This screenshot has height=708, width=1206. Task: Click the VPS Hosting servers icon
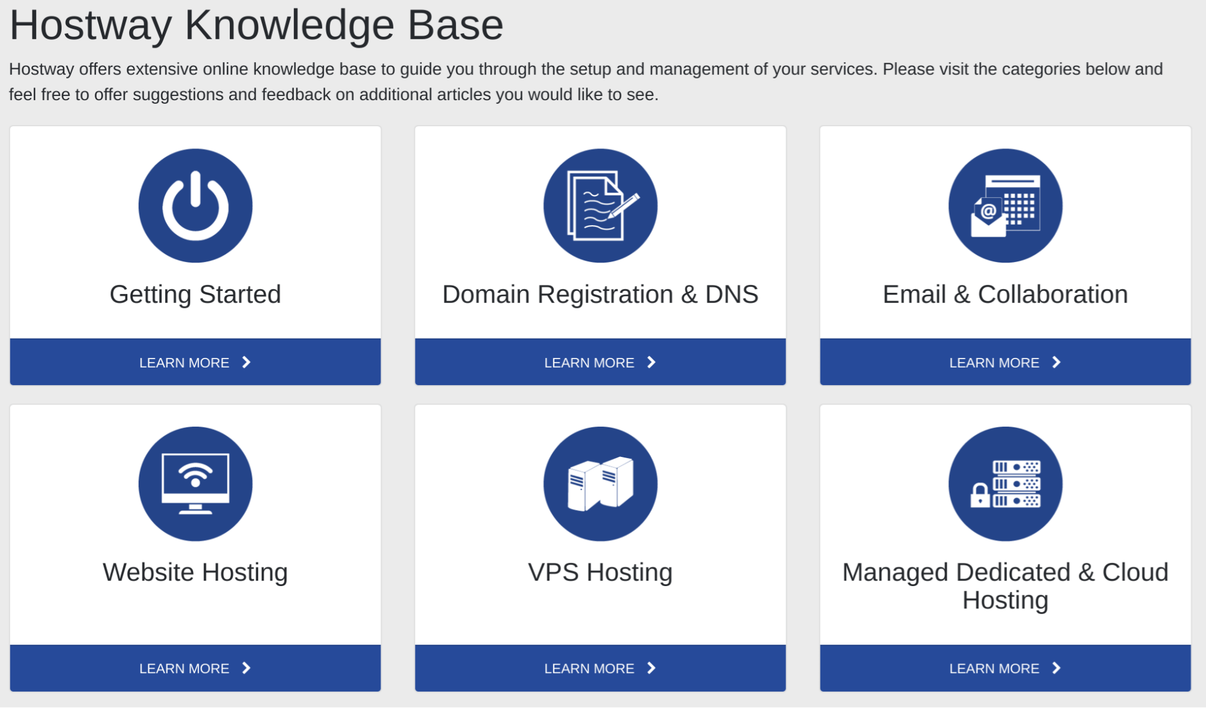600,483
